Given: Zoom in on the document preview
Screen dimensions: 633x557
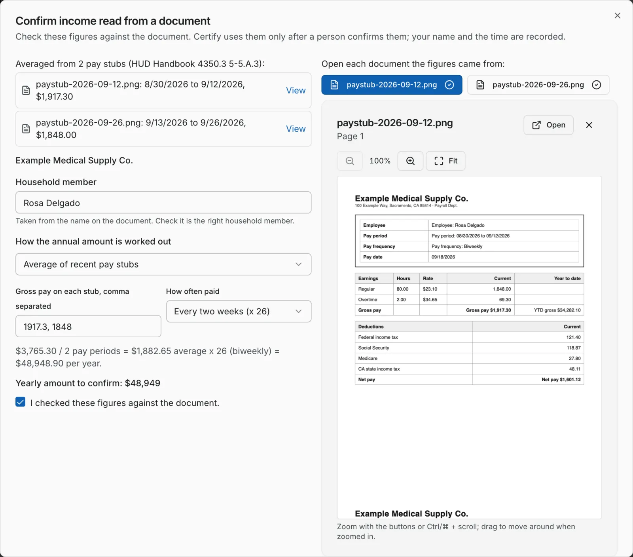Looking at the screenshot, I should pyautogui.click(x=410, y=161).
